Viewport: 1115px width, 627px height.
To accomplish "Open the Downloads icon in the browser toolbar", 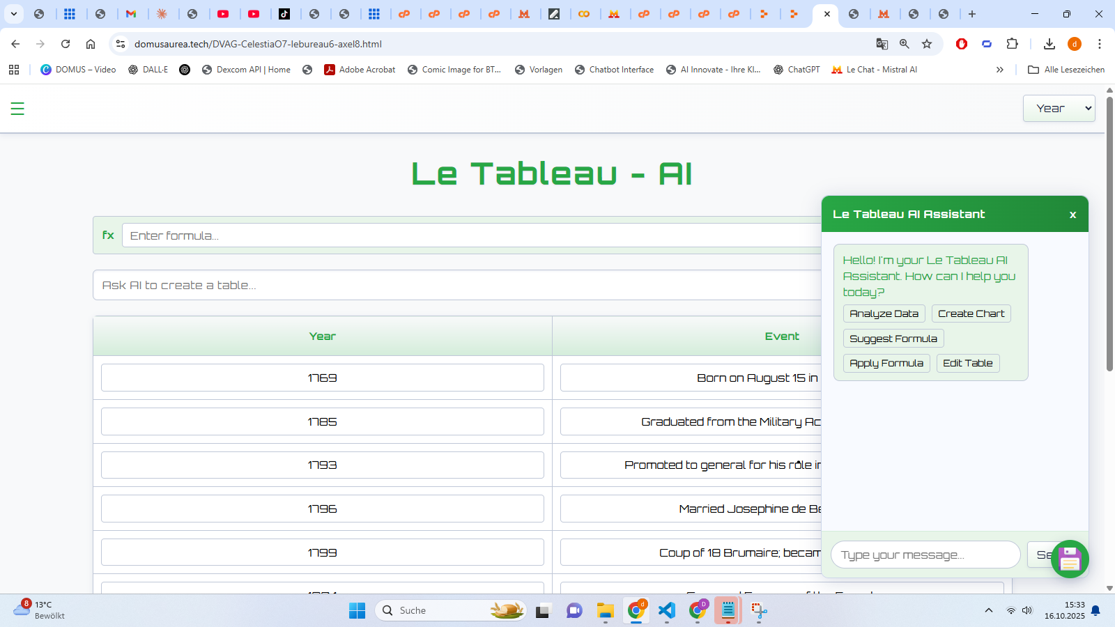I will (1049, 44).
